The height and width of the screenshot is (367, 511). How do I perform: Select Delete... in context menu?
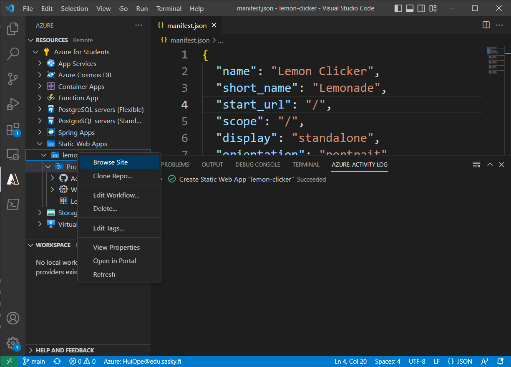click(118, 208)
